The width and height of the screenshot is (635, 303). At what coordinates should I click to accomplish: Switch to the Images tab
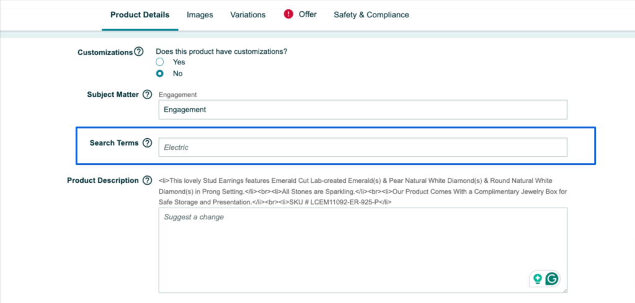[x=200, y=15]
